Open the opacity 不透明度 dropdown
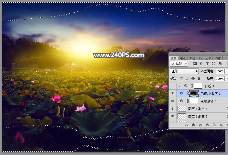The height and width of the screenshot is (155, 228). (226, 71)
